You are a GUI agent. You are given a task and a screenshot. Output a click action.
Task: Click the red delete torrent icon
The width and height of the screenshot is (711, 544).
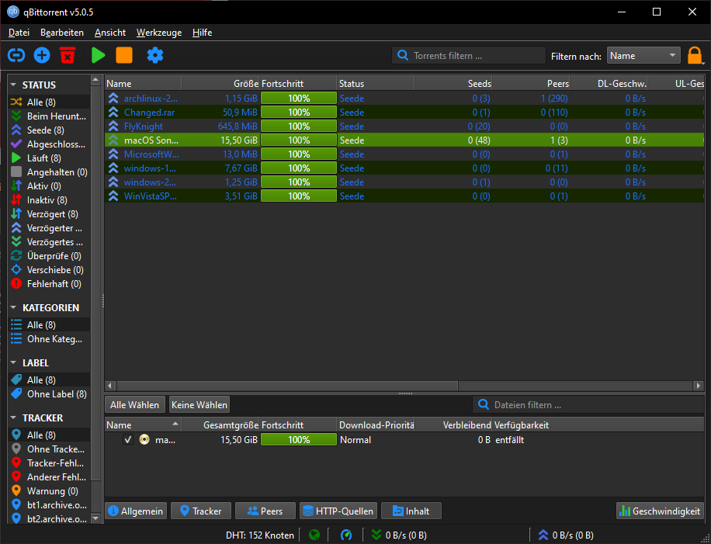pos(67,55)
